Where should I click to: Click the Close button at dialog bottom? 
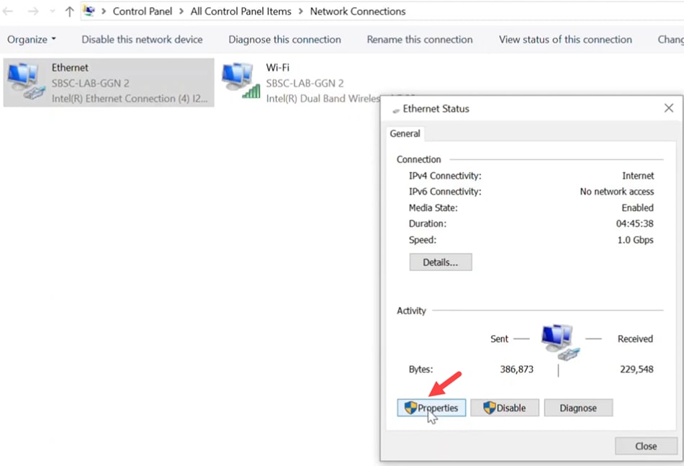click(646, 446)
